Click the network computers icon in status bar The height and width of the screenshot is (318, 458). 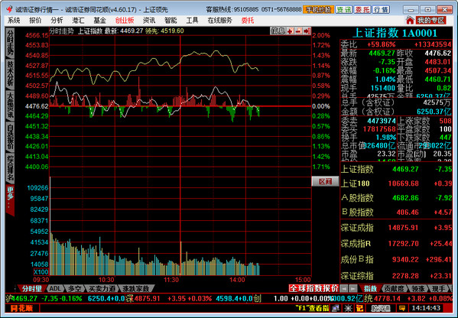pos(336,308)
